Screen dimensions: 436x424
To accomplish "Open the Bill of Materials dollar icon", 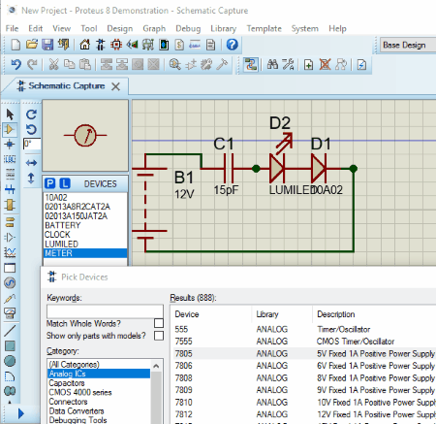I will click(x=179, y=45).
